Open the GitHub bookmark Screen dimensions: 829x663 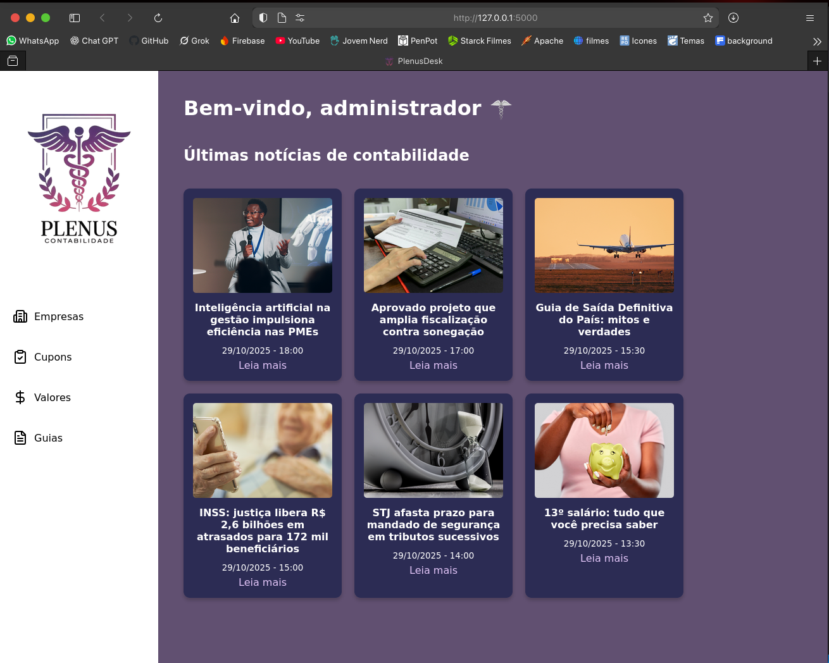click(149, 40)
